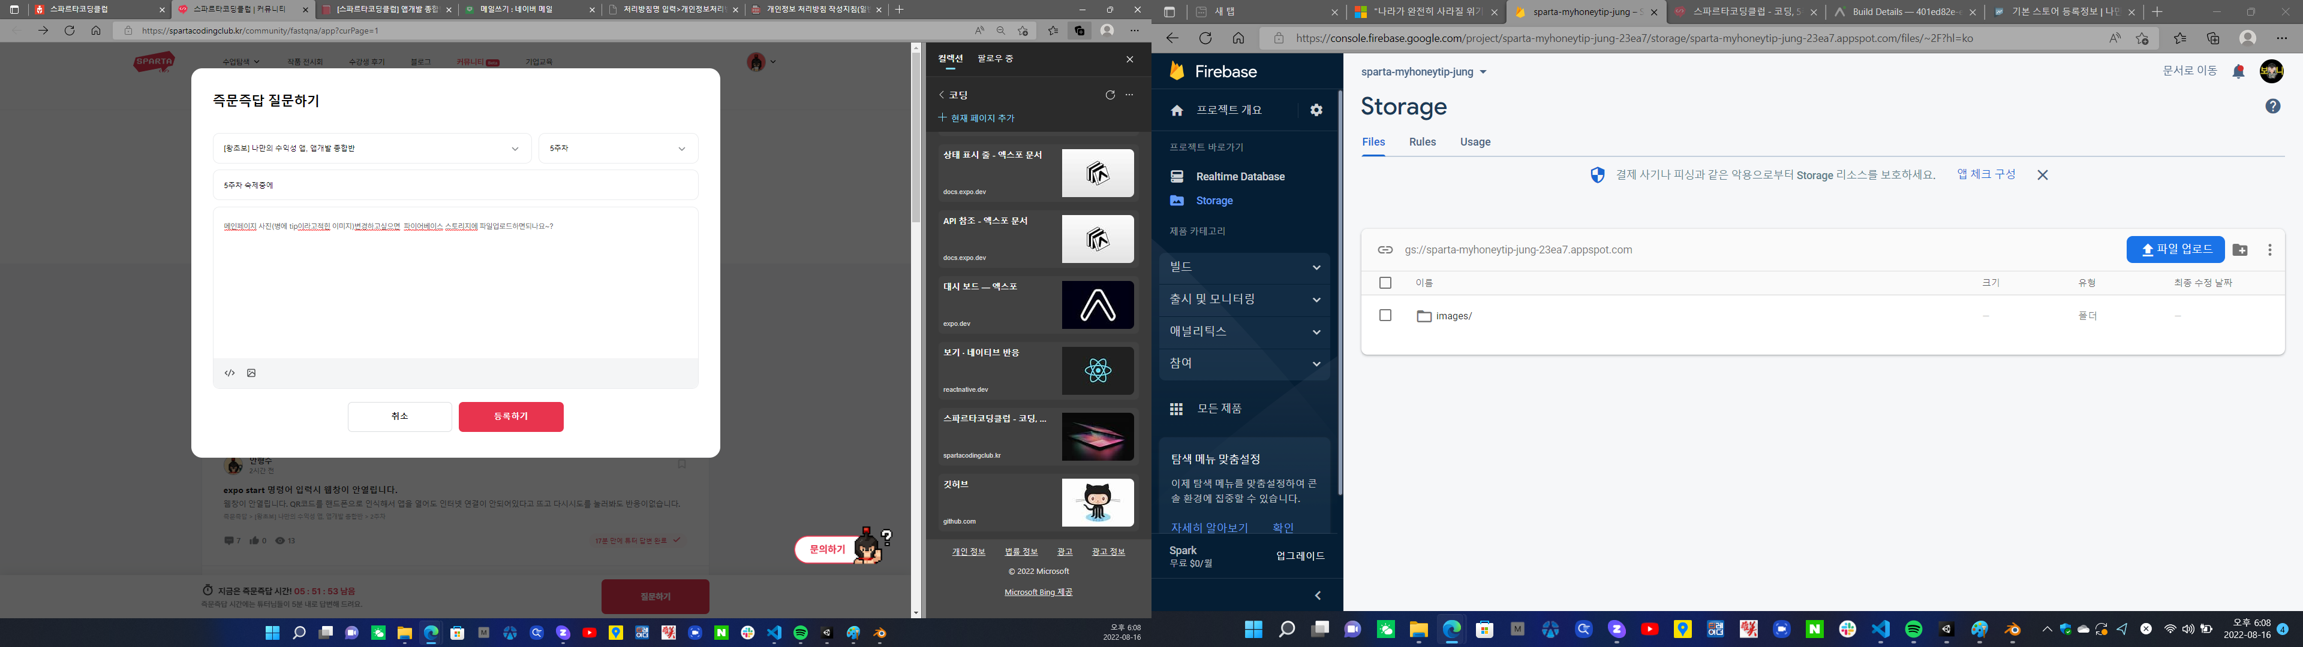The image size is (2303, 647).
Task: Click the Firebase sidebar vertical scrollbar
Action: (1339, 293)
